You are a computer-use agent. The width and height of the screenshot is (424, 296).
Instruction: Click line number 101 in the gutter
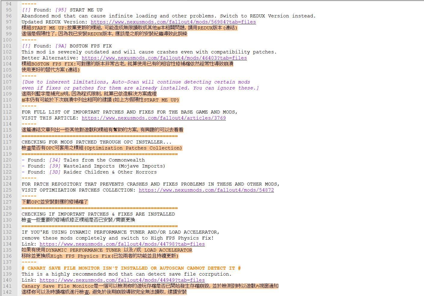(x=8, y=46)
